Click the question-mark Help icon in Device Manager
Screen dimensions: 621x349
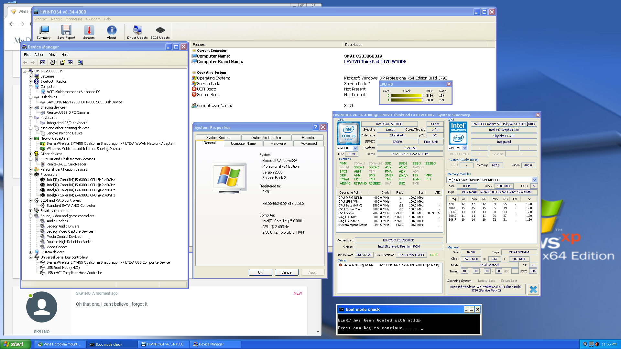(63, 62)
